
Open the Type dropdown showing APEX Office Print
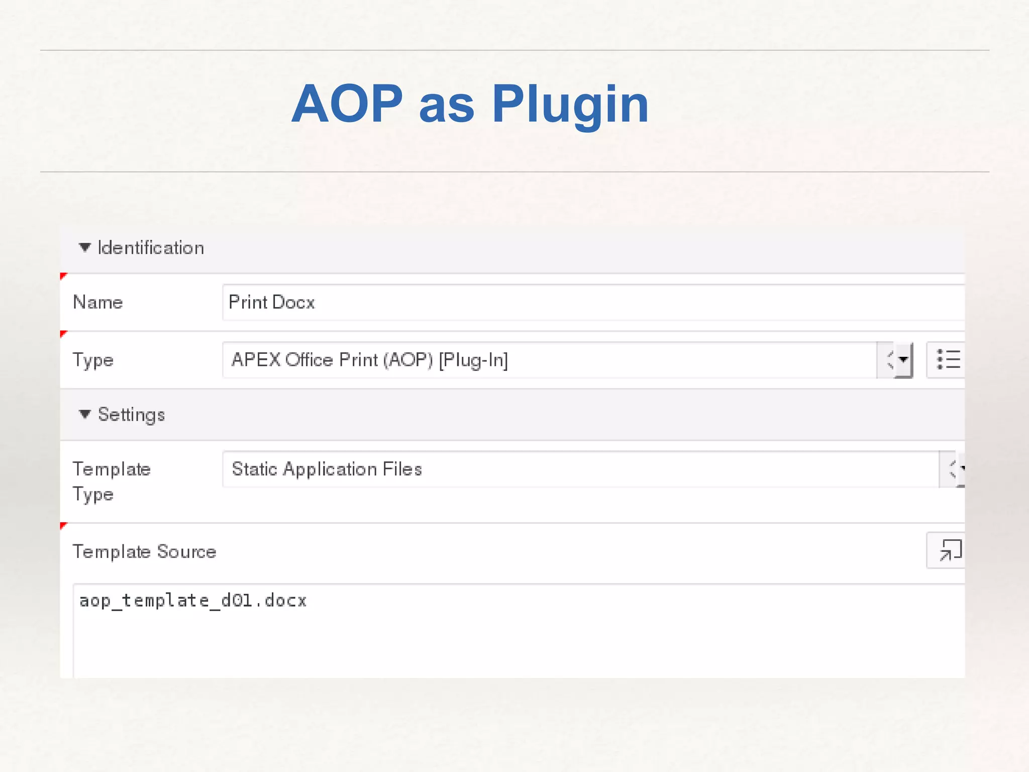567,360
